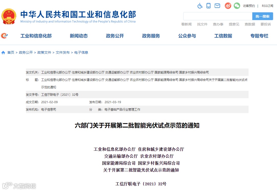Viewport: 277px width, 191px height.
Task: Open the mobile version phone icon
Action: pyautogui.click(x=209, y=6)
